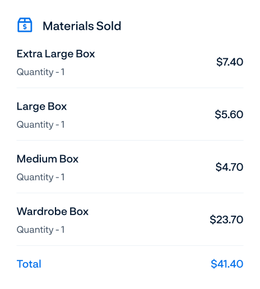Click the Materials Sold box icon
The image size is (260, 289).
tap(25, 25)
